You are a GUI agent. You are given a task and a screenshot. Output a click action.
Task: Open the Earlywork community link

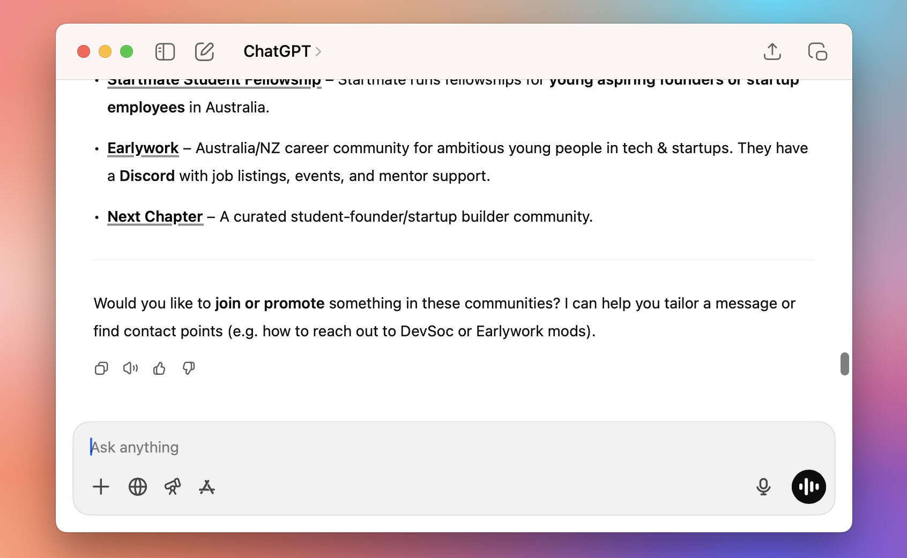click(143, 148)
